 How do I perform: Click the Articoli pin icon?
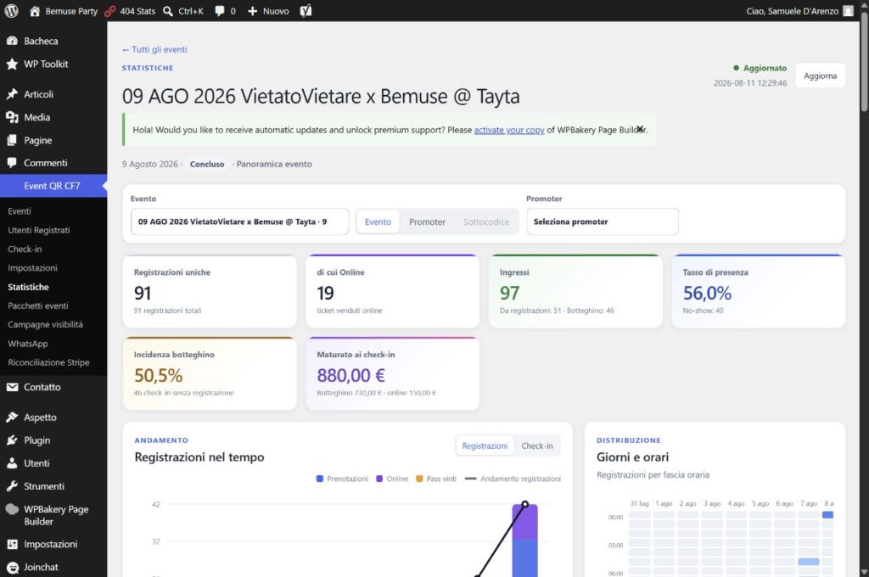12,94
